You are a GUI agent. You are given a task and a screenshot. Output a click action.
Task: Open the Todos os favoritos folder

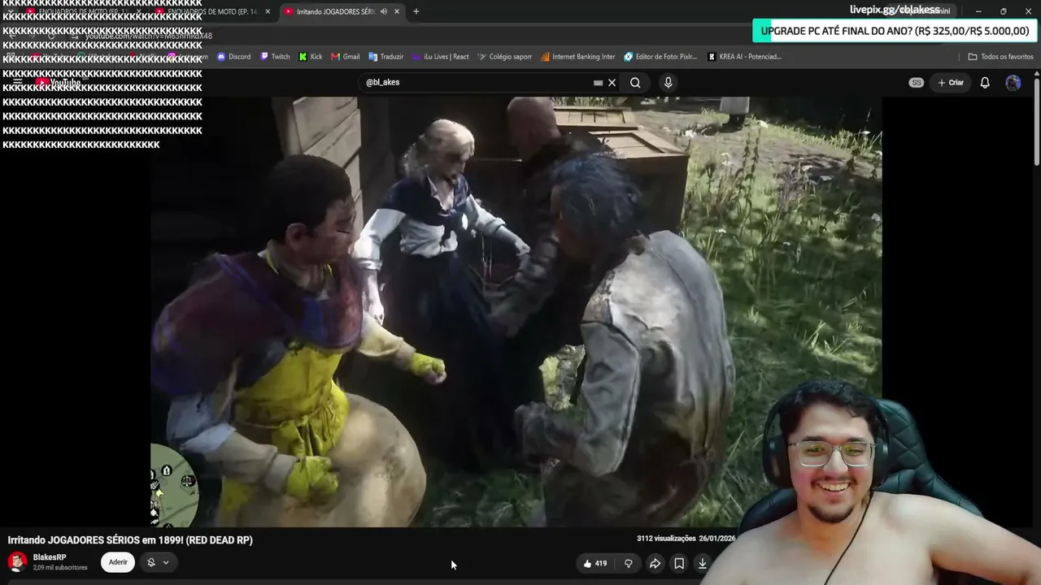point(1000,57)
